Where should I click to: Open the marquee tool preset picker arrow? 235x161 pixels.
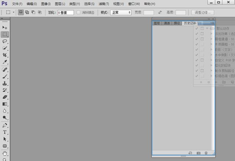14,12
